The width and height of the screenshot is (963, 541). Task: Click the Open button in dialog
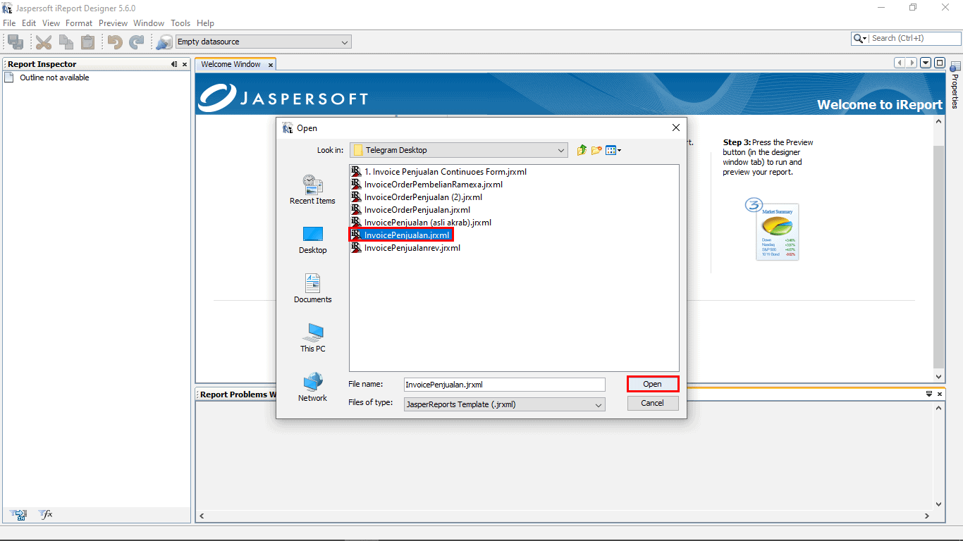click(652, 384)
